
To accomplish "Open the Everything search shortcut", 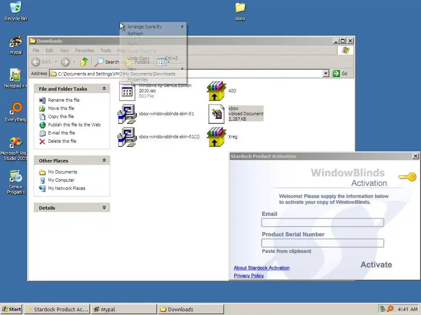I will 16,112.
